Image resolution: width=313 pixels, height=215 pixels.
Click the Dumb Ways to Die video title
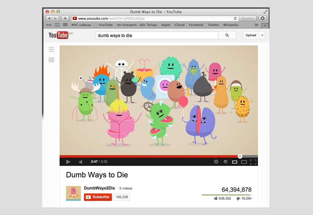[97, 175]
